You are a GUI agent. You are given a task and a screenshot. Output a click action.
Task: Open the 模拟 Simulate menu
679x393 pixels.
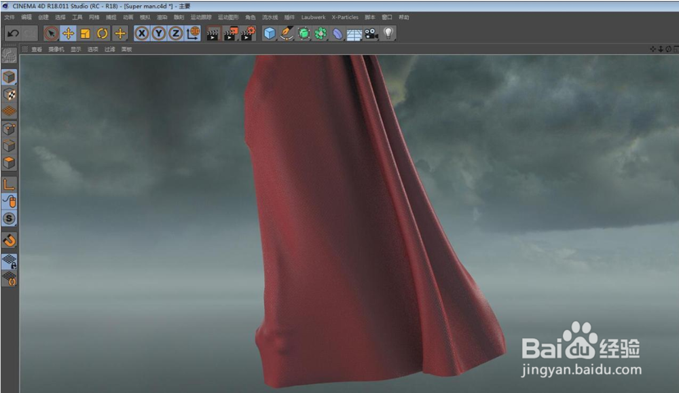pos(145,18)
